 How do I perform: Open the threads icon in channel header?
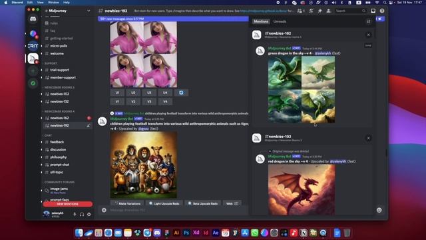click(x=301, y=11)
